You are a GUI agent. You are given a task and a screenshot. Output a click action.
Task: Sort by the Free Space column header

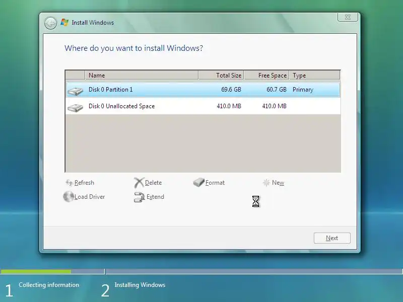click(266, 75)
